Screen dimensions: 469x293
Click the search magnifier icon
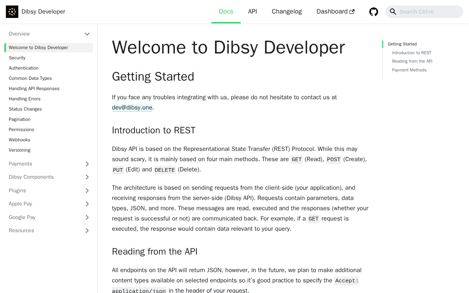click(393, 12)
